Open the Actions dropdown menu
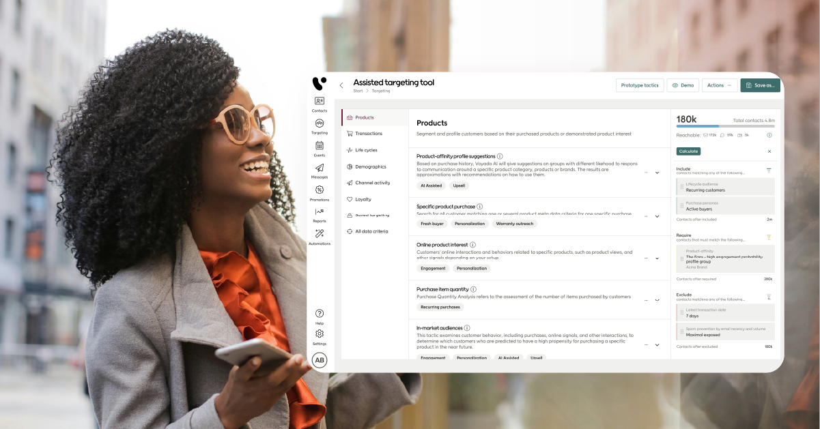This screenshot has height=429, width=820. click(719, 85)
